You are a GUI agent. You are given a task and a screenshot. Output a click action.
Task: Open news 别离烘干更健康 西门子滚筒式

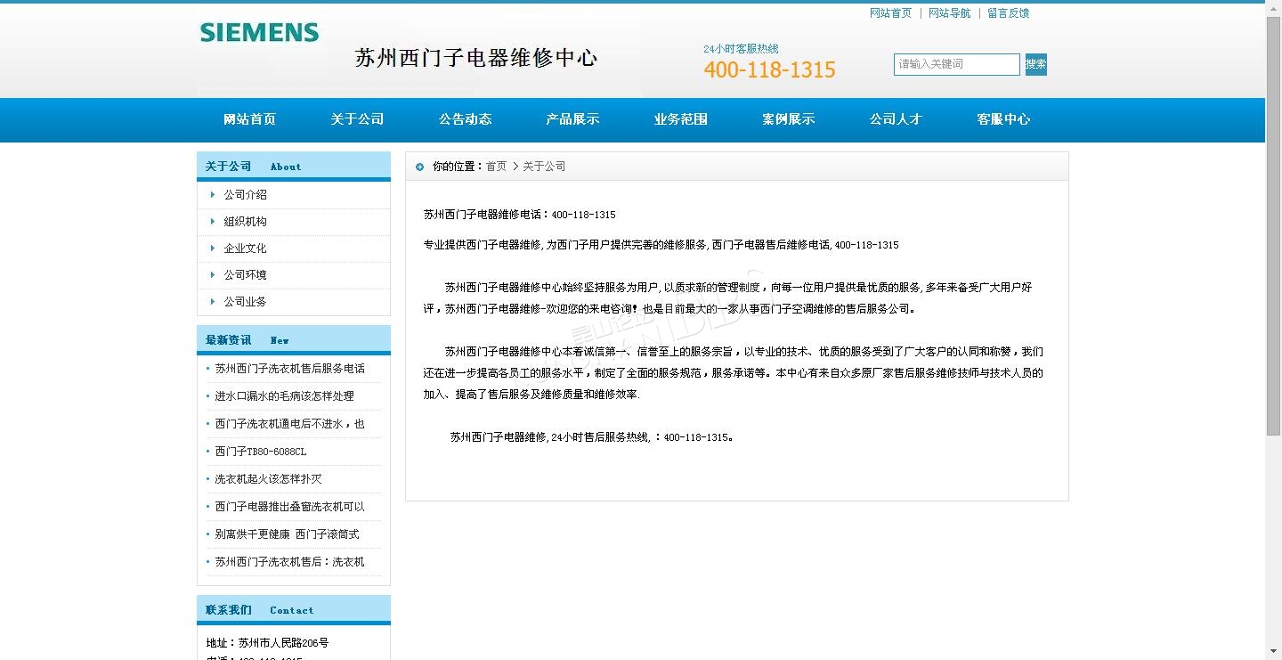(x=288, y=534)
